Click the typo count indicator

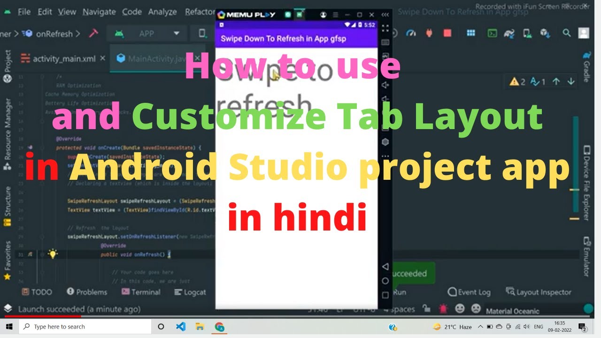[537, 82]
